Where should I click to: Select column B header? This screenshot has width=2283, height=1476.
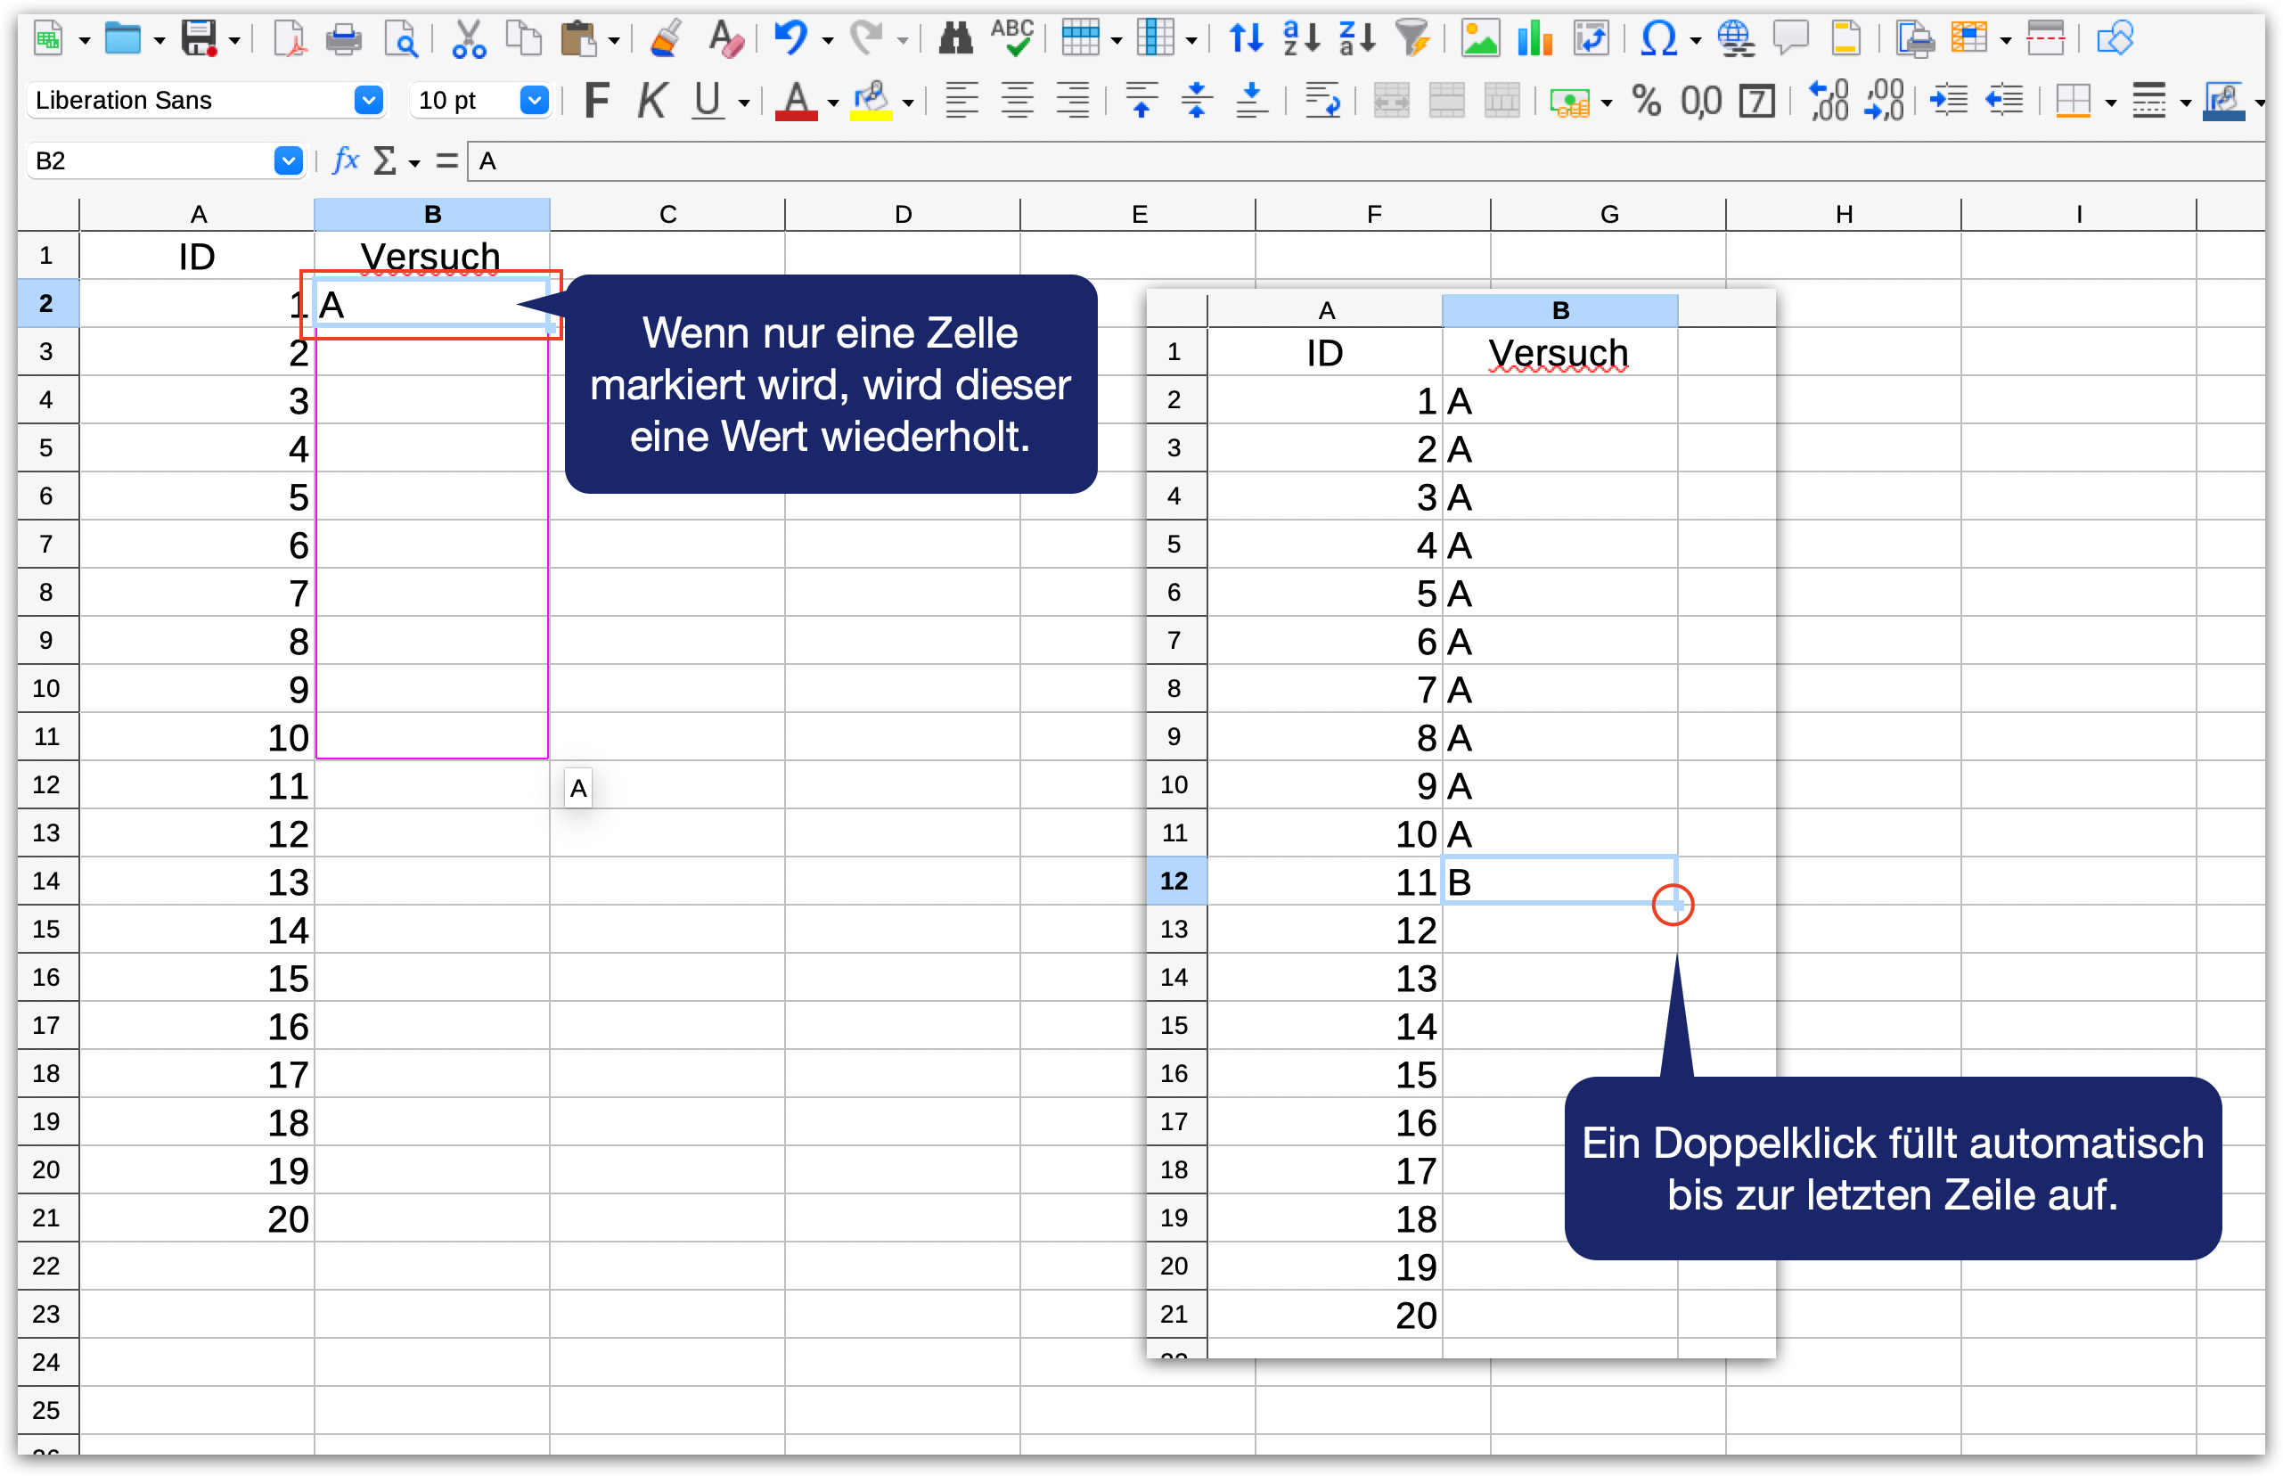432,214
